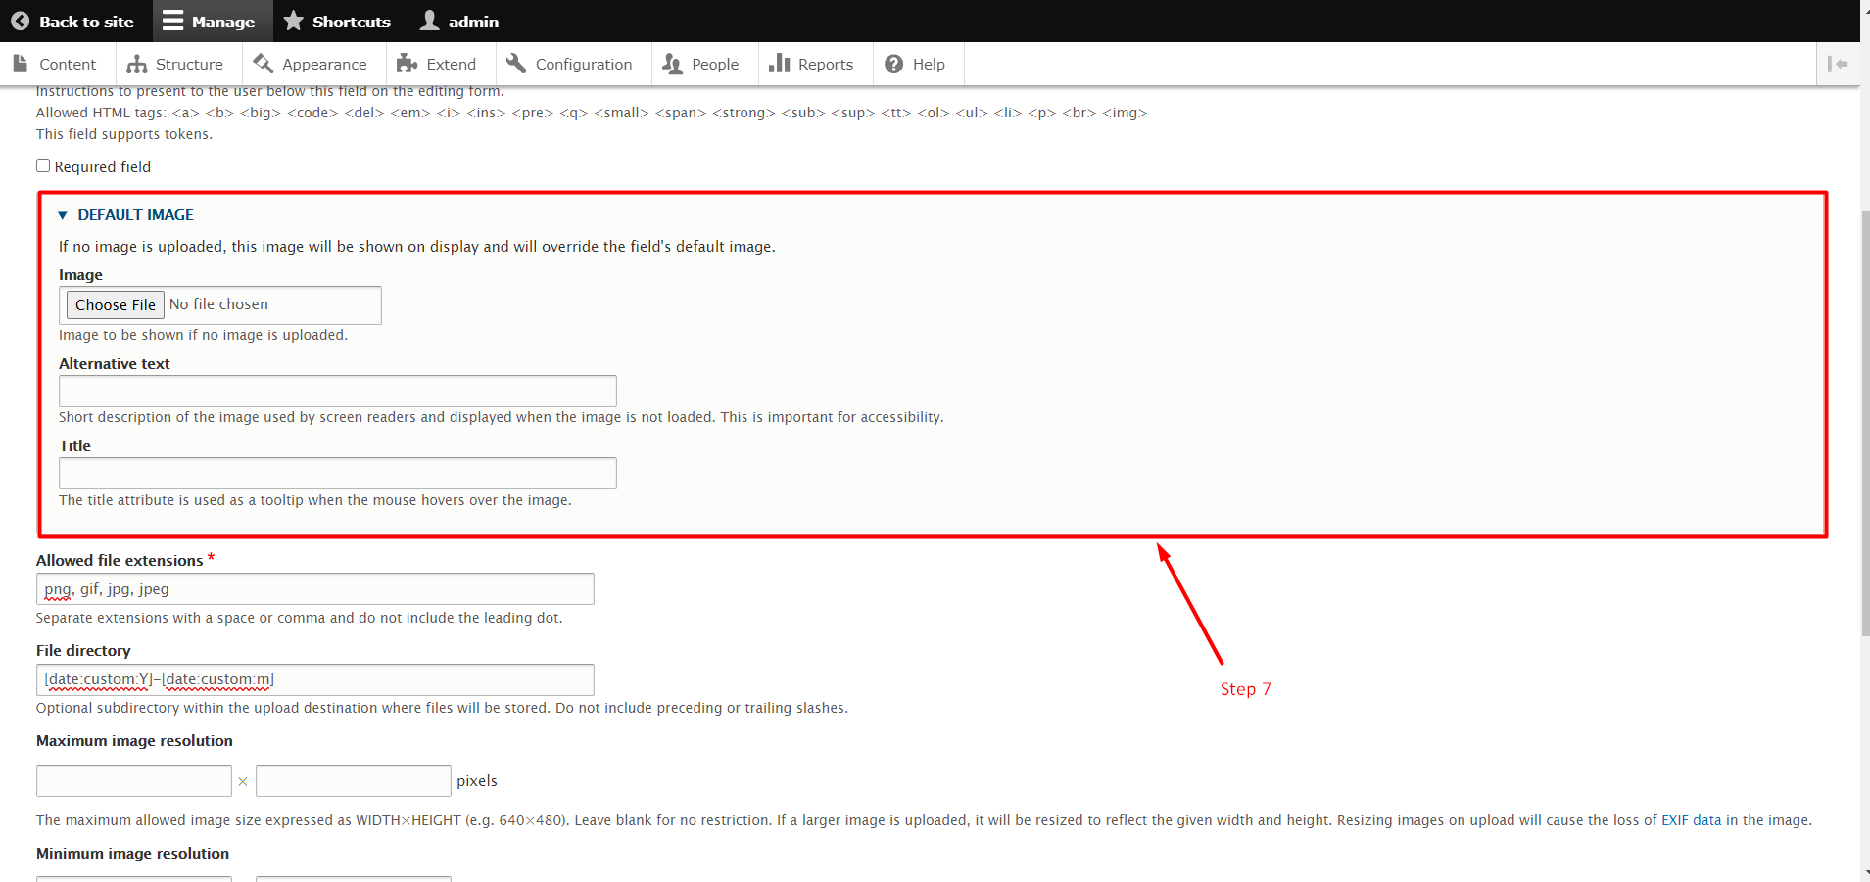
Task: Click the Minimum image resolution label
Action: pos(132,853)
